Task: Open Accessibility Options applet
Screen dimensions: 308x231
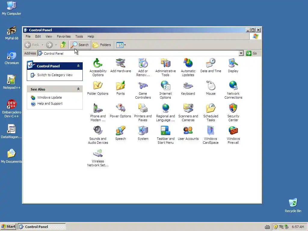Action: coord(98,67)
